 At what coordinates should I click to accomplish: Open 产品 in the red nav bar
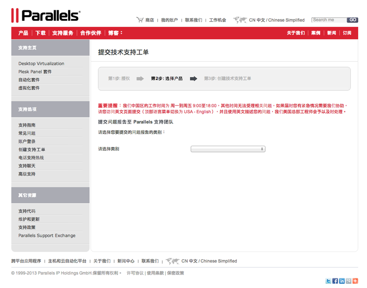pyautogui.click(x=23, y=33)
